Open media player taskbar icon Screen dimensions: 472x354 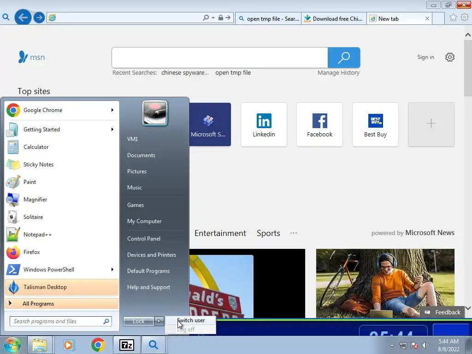click(68, 345)
